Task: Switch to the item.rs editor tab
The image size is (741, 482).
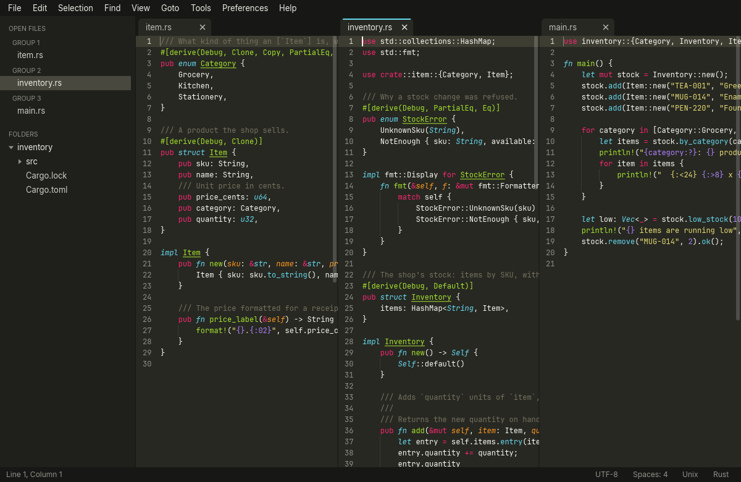Action: coord(175,27)
